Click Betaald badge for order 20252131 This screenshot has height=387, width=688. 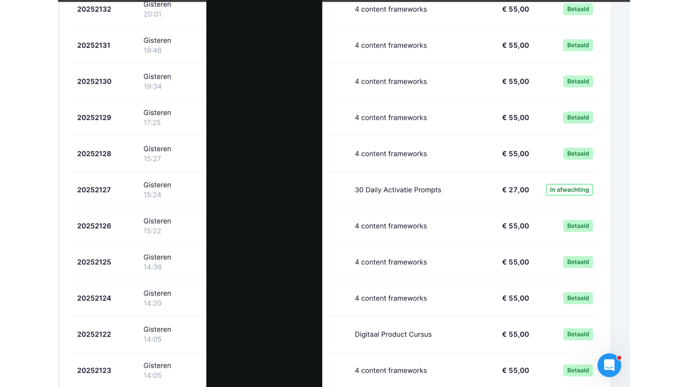click(x=578, y=46)
